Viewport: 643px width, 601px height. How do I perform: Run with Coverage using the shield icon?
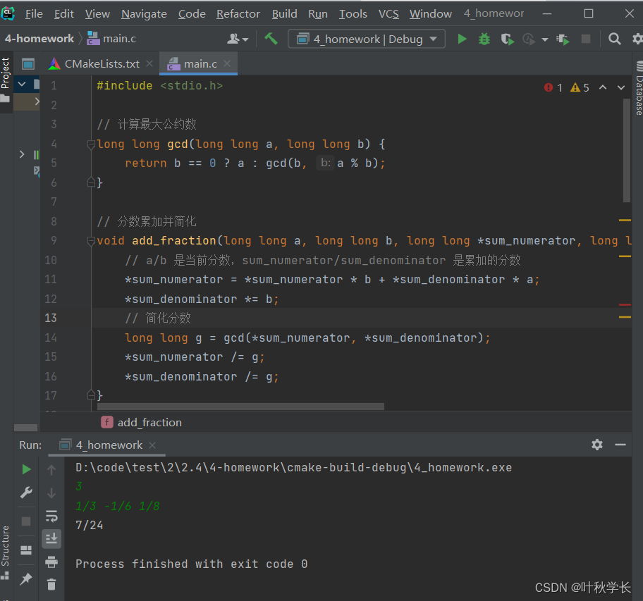coord(507,39)
